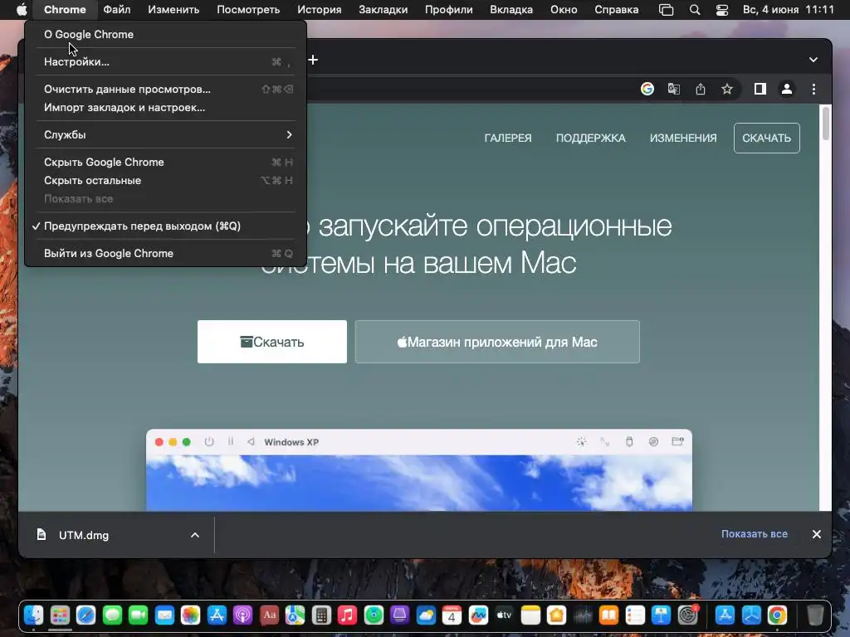The width and height of the screenshot is (850, 637).
Task: Close the downloads bar
Action: pyautogui.click(x=817, y=534)
